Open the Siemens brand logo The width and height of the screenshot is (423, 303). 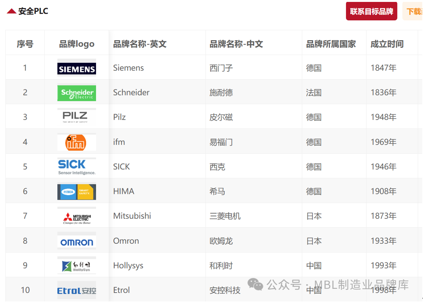click(77, 68)
